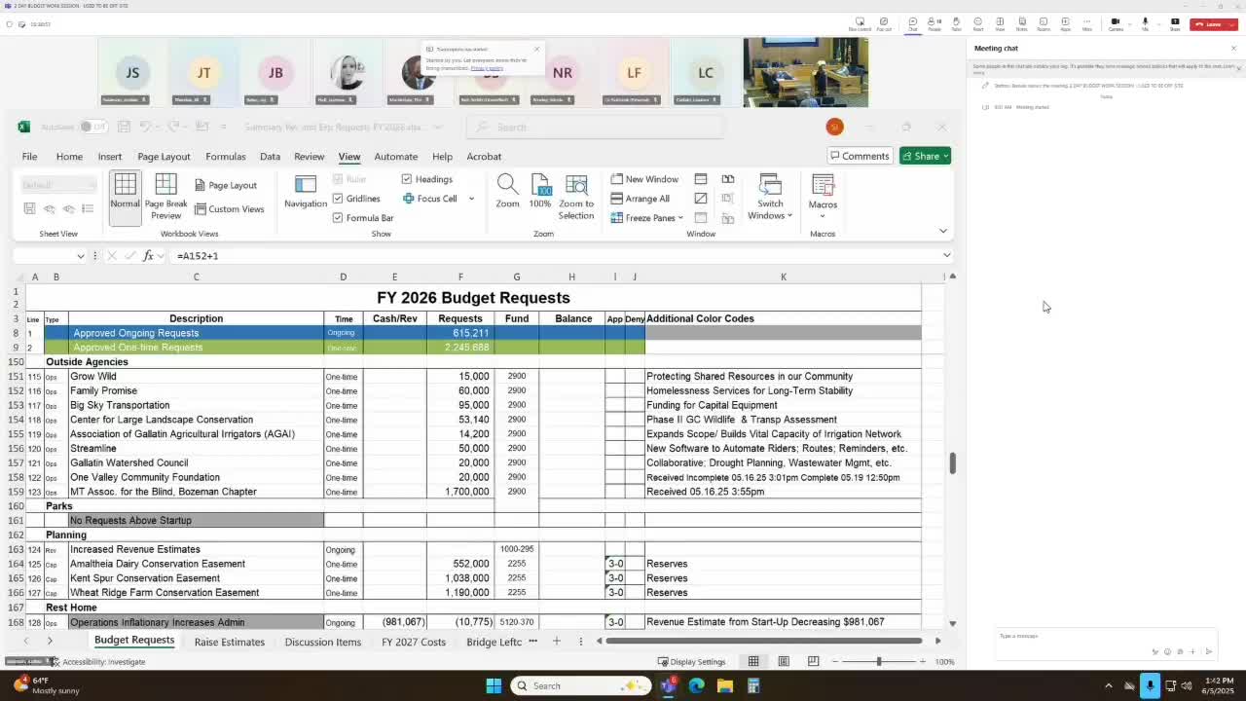Expand Freeze Panes dropdown
The height and width of the screenshot is (701, 1246).
[x=680, y=218]
